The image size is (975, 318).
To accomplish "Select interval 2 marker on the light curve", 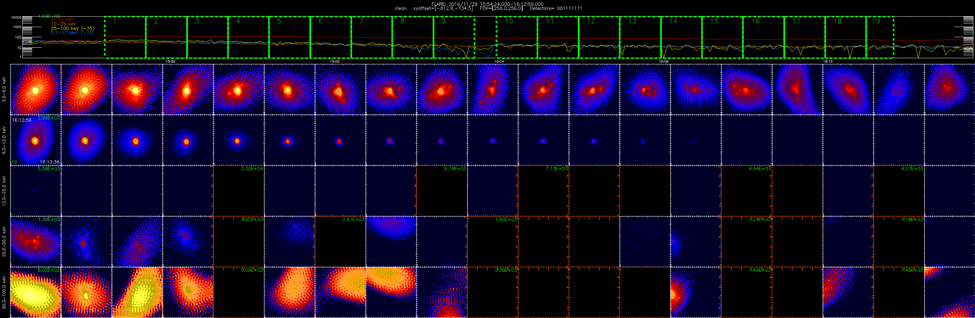I will [x=156, y=21].
